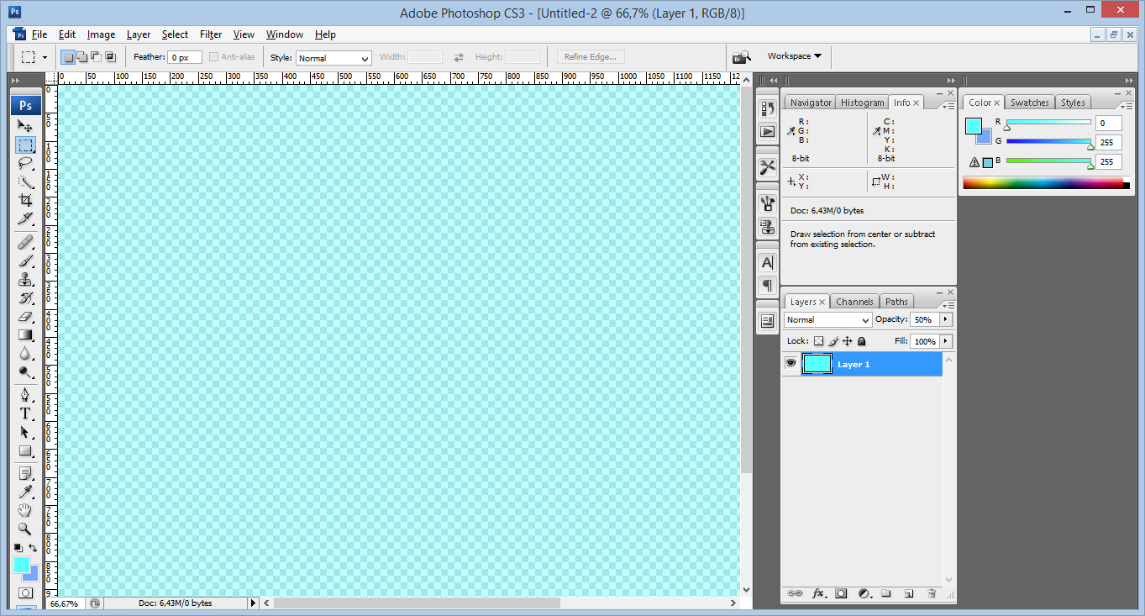
Task: Click the foreground color swatch in Color panel
Action: coord(973,126)
